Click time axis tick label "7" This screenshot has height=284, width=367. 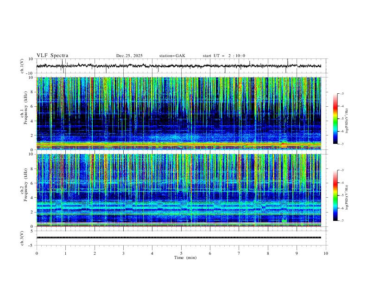239,253
